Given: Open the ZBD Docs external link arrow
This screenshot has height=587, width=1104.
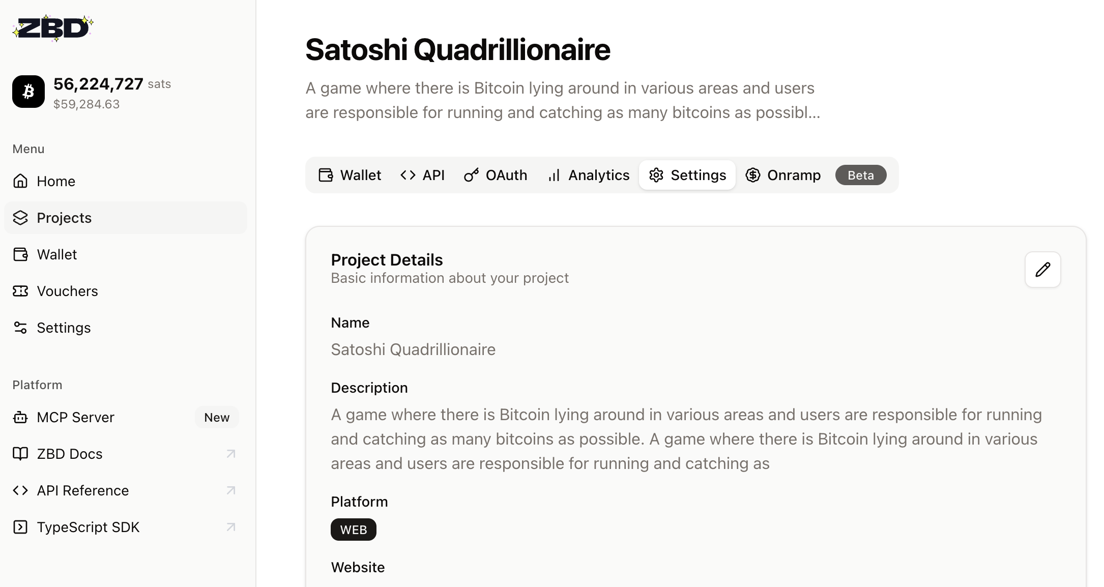Looking at the screenshot, I should [x=231, y=454].
